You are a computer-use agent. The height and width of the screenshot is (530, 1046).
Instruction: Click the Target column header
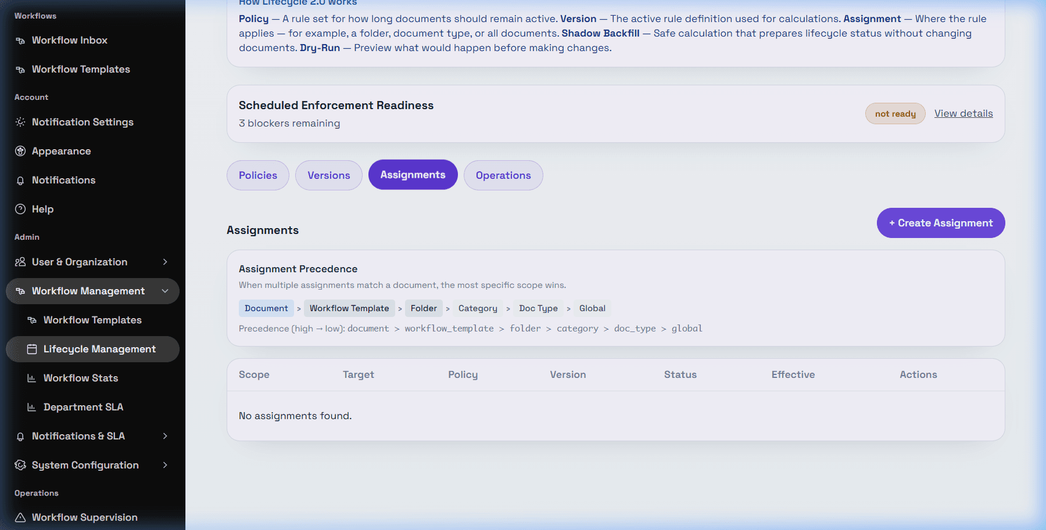359,374
